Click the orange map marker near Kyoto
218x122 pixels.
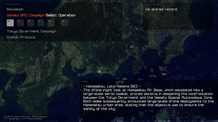pos(38,60)
